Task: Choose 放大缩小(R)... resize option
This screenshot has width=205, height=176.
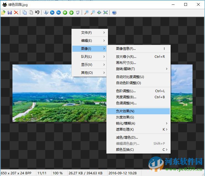Action: (x=139, y=57)
